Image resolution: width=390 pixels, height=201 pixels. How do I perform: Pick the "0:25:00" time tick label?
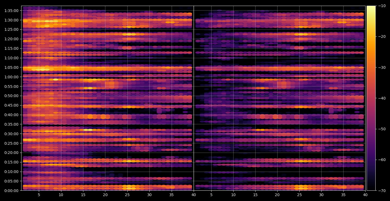point(12,143)
